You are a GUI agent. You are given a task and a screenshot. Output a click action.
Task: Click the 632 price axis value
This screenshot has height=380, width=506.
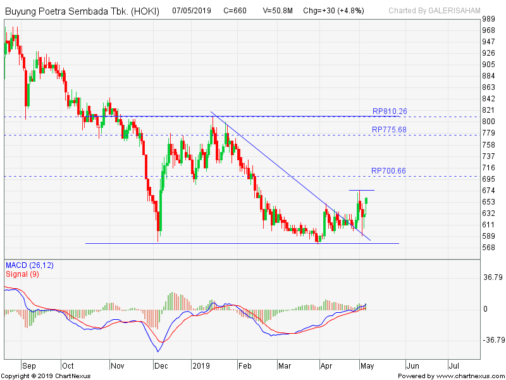click(488, 213)
